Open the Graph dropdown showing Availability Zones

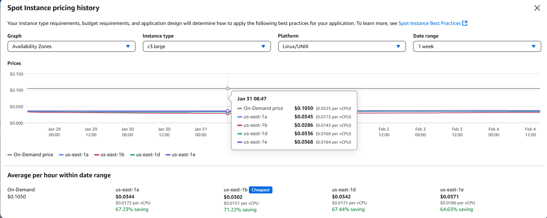pos(71,46)
